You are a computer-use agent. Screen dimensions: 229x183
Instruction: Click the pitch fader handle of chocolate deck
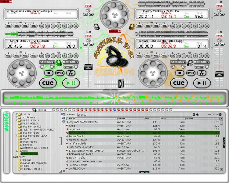point(219,74)
